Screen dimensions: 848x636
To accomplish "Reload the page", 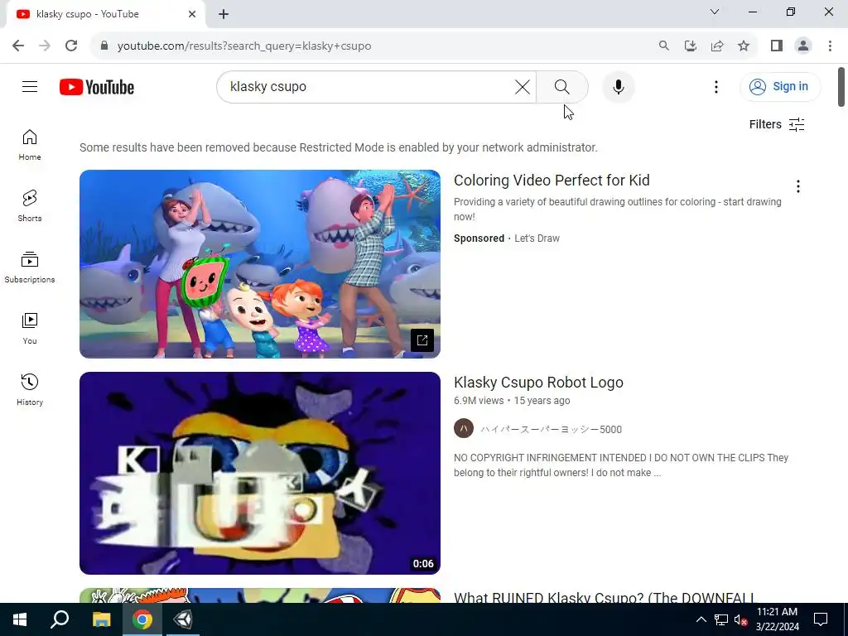I will (71, 46).
